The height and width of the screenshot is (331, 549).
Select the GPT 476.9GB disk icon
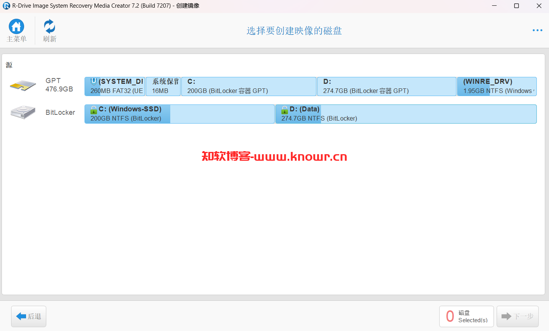coord(23,85)
